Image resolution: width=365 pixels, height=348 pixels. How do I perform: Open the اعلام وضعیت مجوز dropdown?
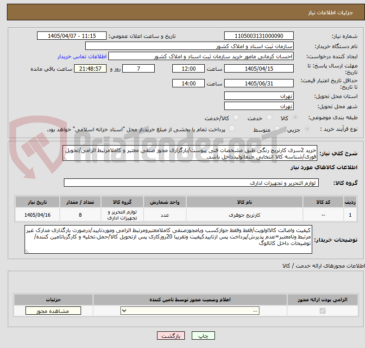[x=190, y=311]
